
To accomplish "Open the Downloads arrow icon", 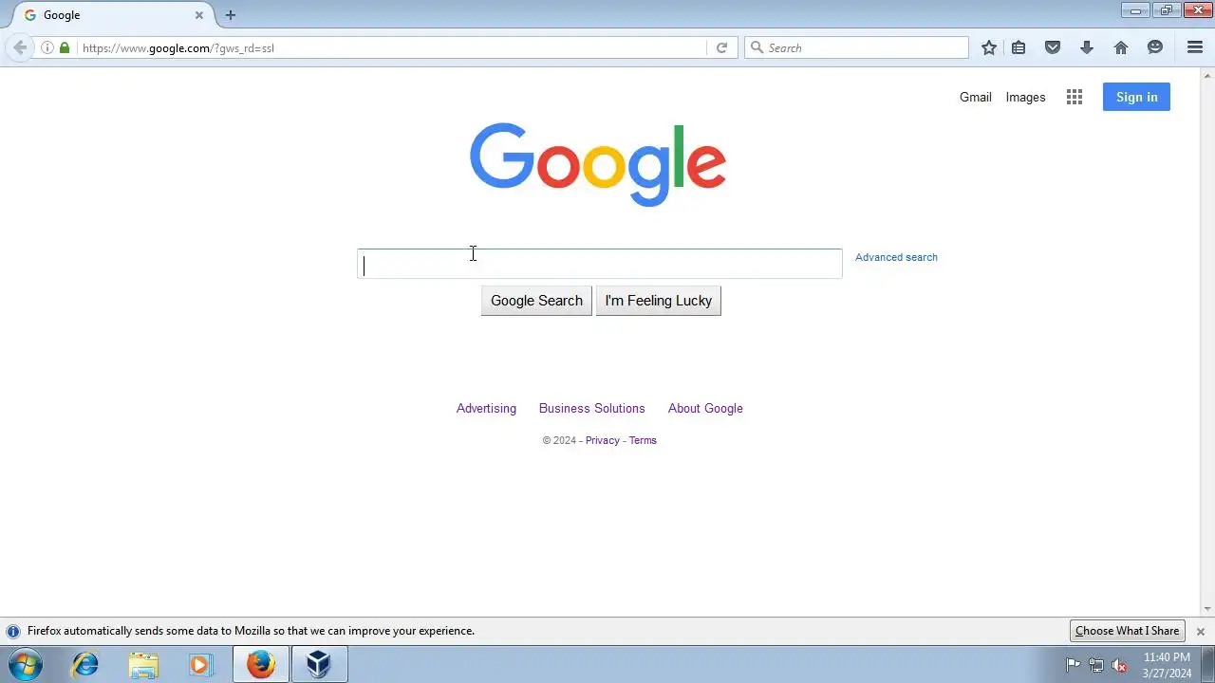I will coord(1087,47).
